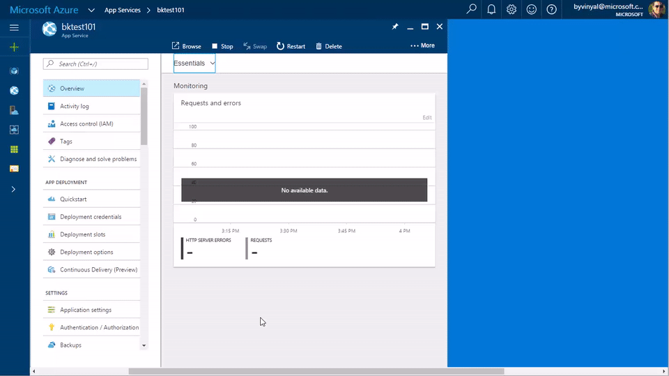Click the App Services breadcrumb link
Screen dimensions: 669x376
pos(122,10)
